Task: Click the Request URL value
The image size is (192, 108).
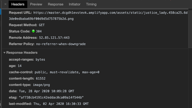Action: tap(110, 12)
